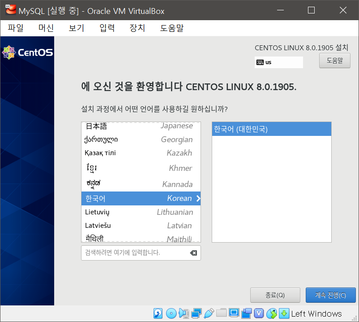This screenshot has width=359, height=322.
Task: Click the hard disk activity status icon
Action: (x=158, y=313)
